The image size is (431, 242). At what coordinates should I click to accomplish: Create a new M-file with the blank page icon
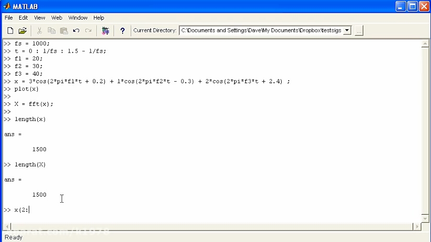[10, 31]
